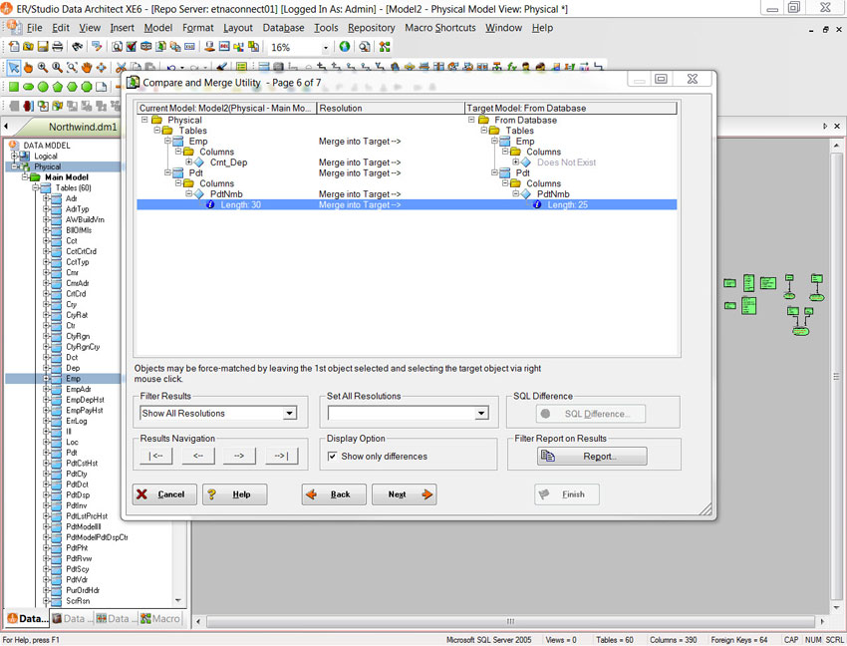Viewport: 847px width, 646px height.
Task: Collapse the PdtNmb node in Current Model
Action: (x=188, y=193)
